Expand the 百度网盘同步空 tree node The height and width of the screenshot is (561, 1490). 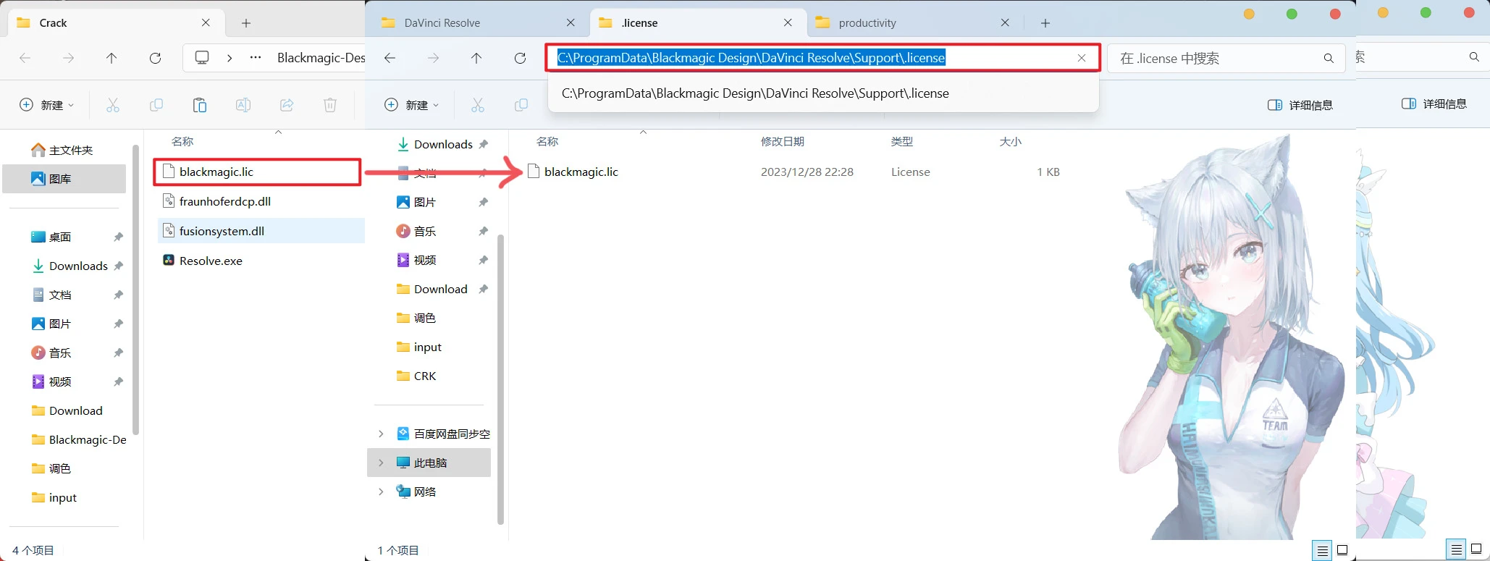point(381,434)
